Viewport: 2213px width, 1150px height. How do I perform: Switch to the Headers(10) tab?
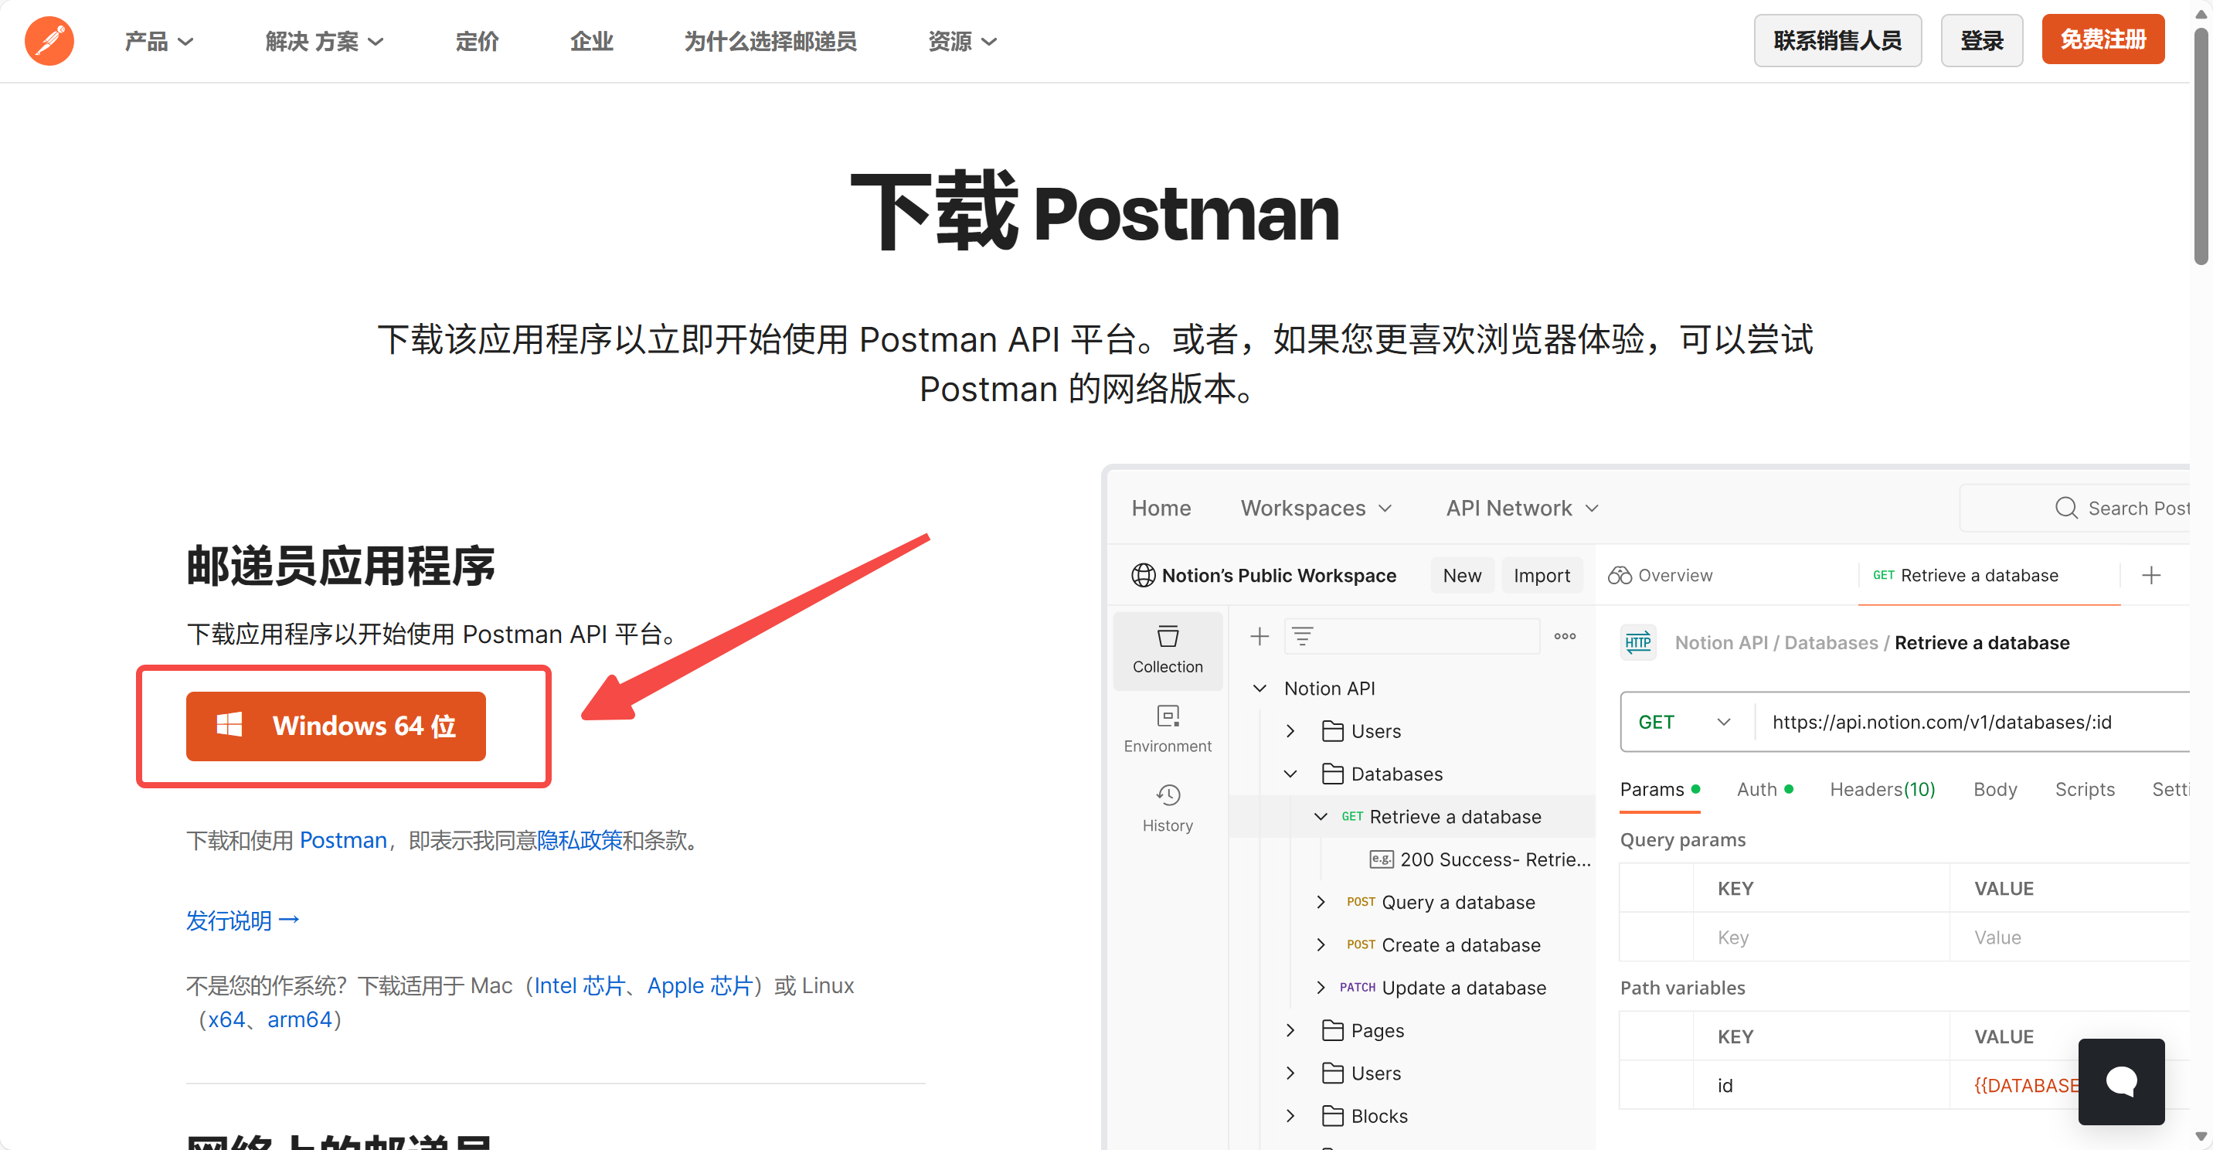(x=1882, y=789)
